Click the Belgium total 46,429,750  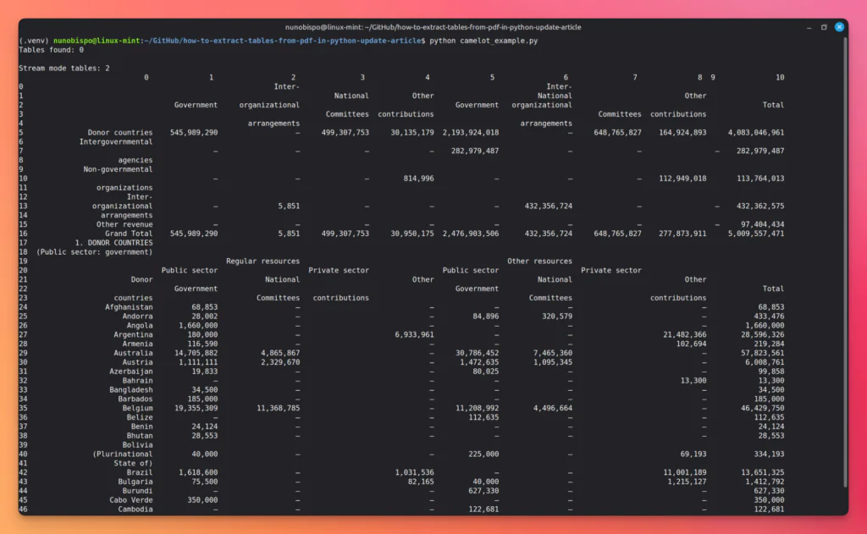click(763, 408)
